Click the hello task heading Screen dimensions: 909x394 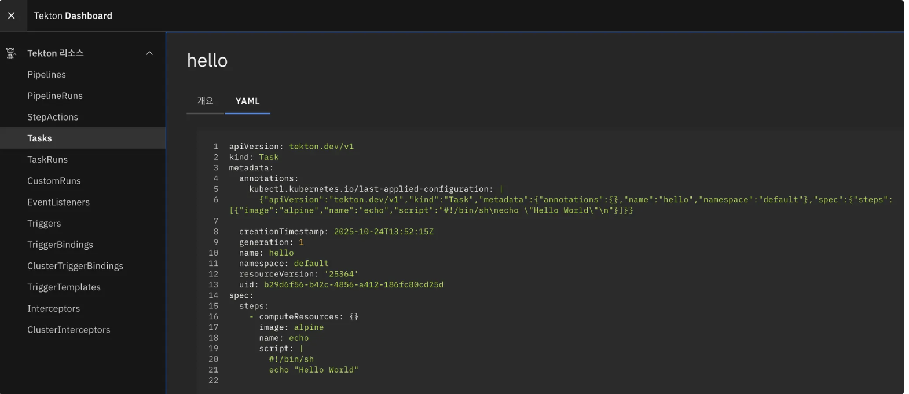[207, 60]
